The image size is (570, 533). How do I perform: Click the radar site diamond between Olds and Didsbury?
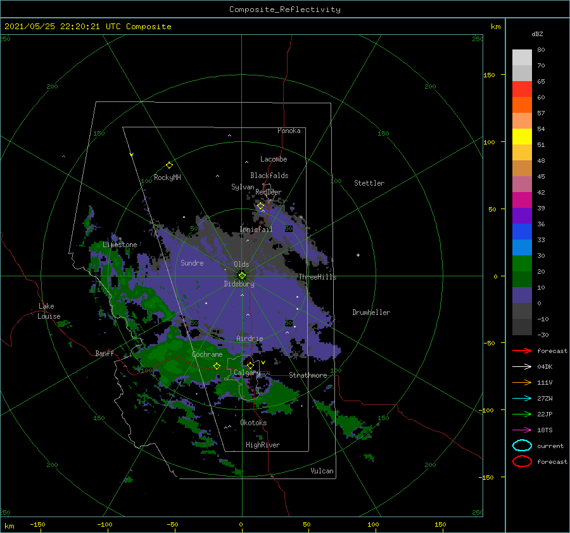242,276
